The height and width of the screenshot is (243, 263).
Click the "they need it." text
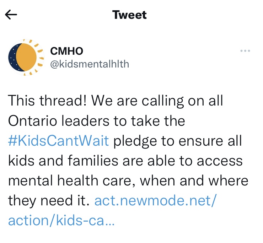(x=47, y=201)
